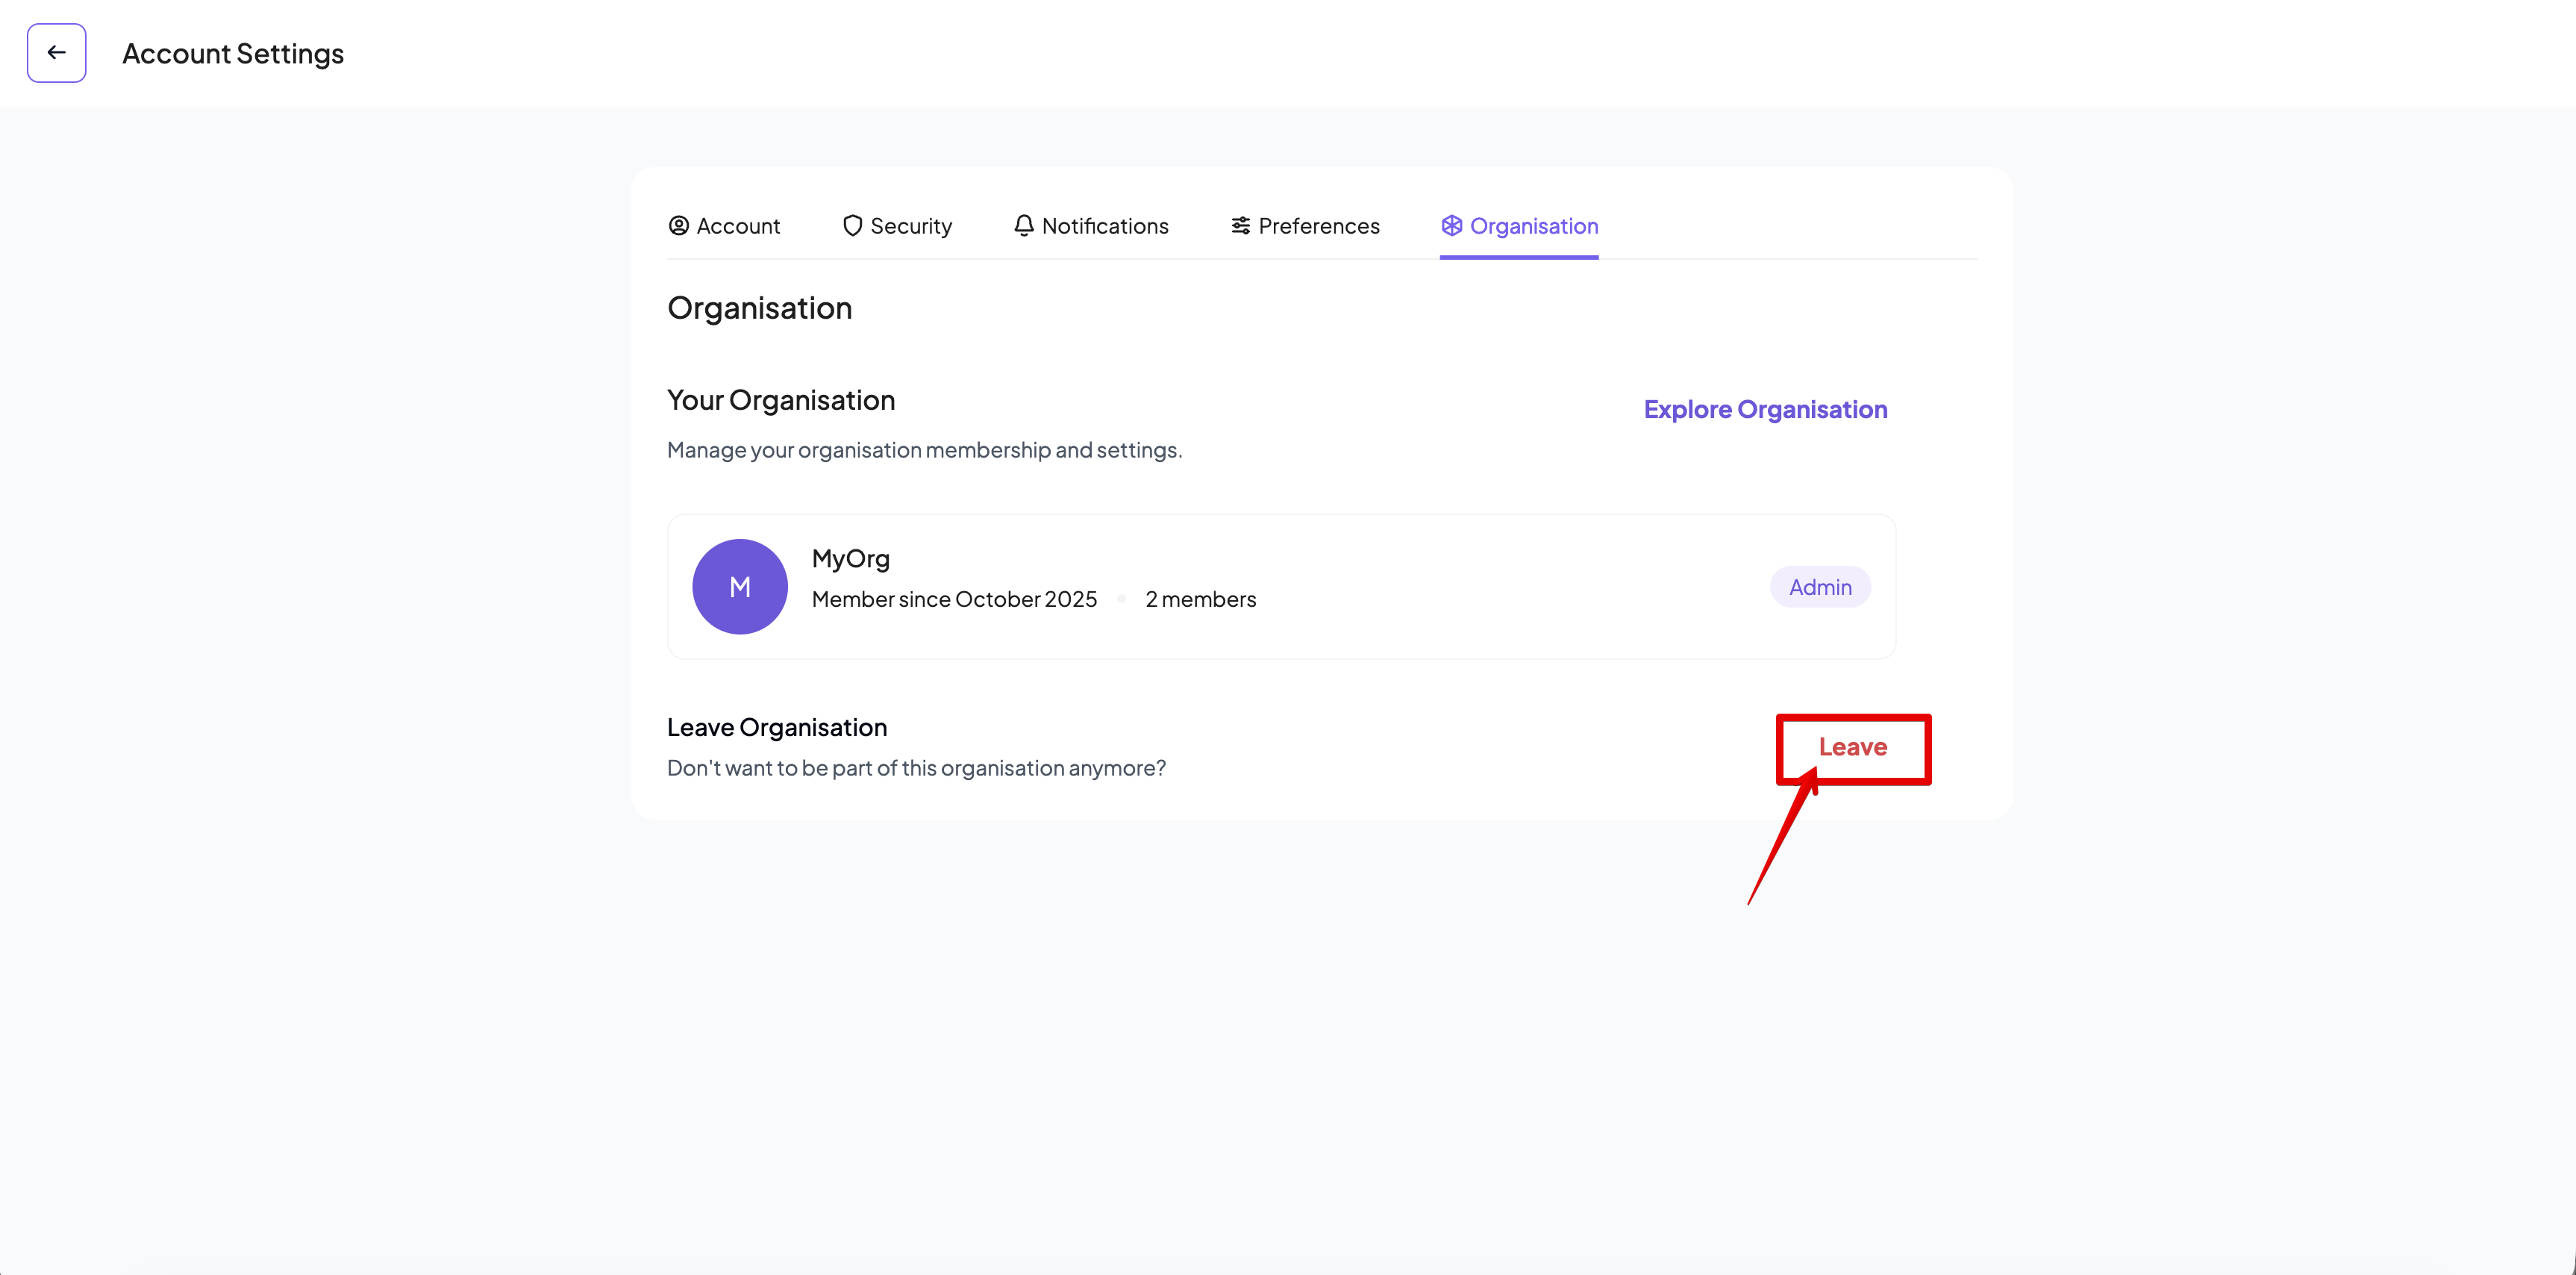The height and width of the screenshot is (1275, 2576).
Task: Open the MyOrg avatar circle
Action: [x=740, y=587]
